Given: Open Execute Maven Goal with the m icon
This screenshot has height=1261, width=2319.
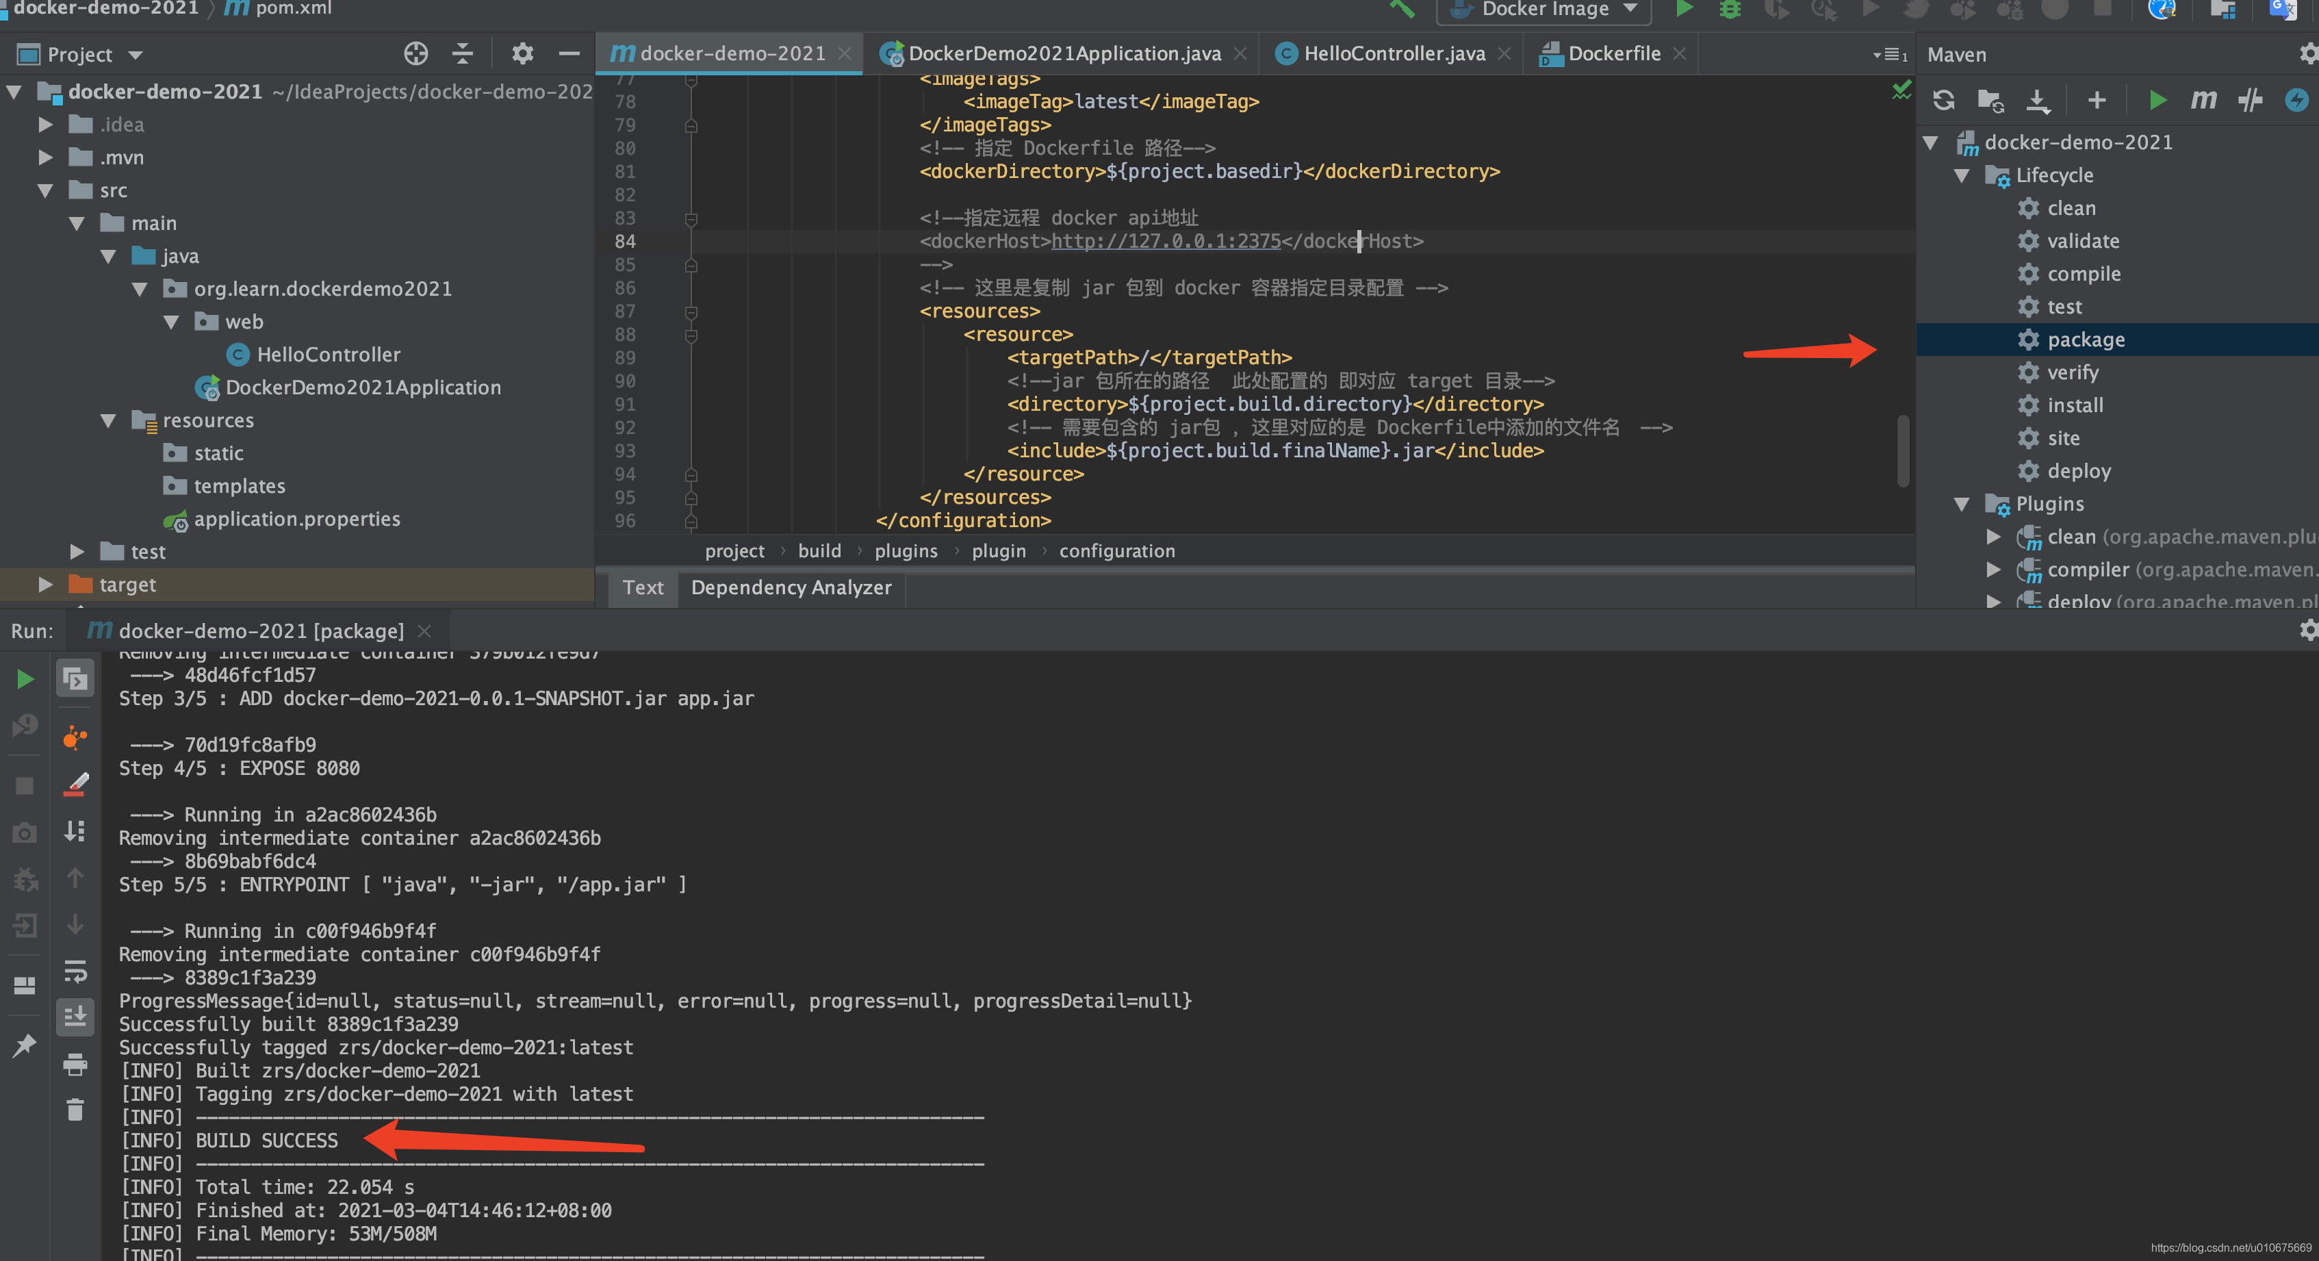Looking at the screenshot, I should [x=2203, y=100].
